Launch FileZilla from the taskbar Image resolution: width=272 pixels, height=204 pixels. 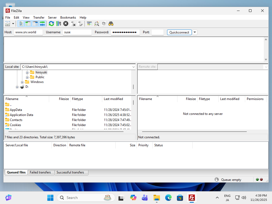pyautogui.click(x=192, y=198)
